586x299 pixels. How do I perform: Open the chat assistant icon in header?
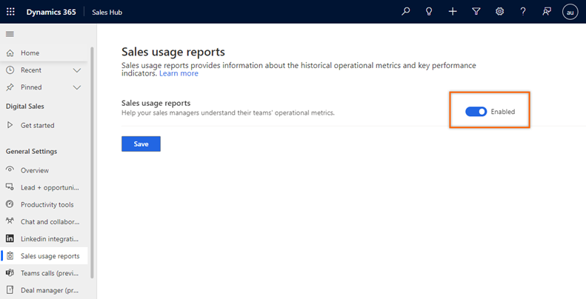[547, 12]
